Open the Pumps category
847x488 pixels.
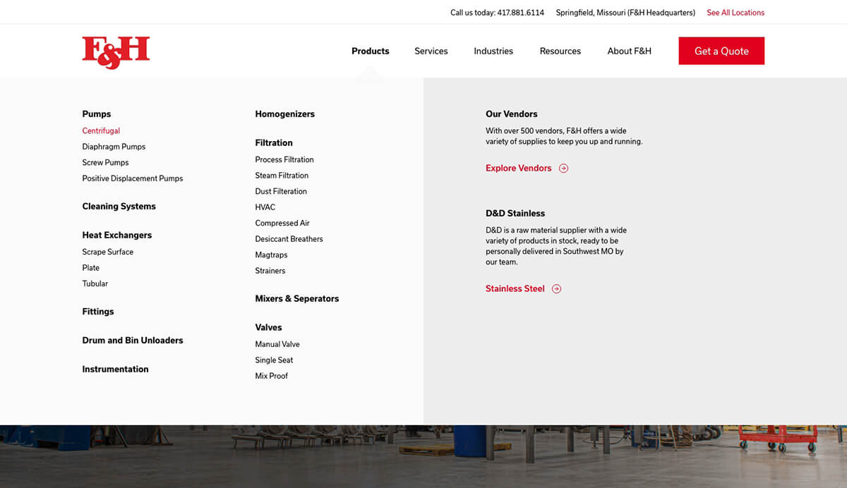(97, 114)
